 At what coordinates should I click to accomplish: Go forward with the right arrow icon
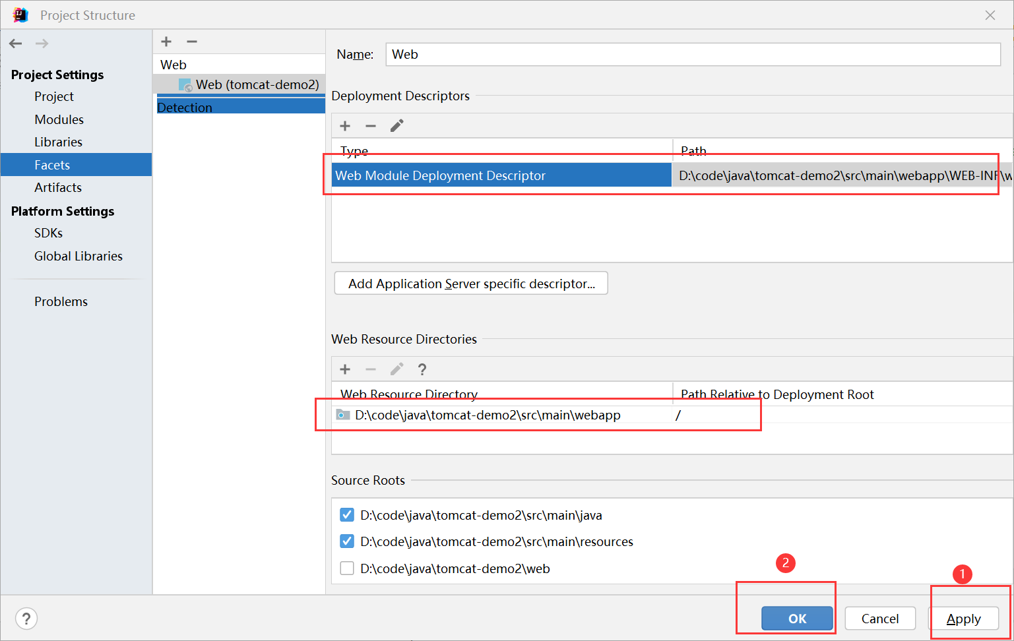(42, 44)
